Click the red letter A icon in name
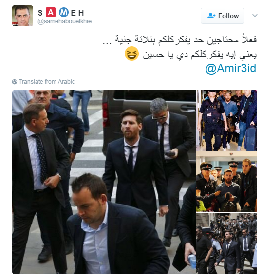Image resolution: width=262 pixels, height=280 pixels. (51, 12)
